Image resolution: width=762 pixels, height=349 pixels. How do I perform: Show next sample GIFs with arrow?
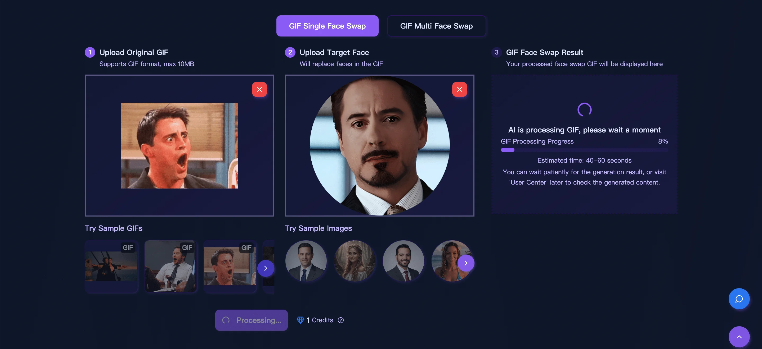265,268
